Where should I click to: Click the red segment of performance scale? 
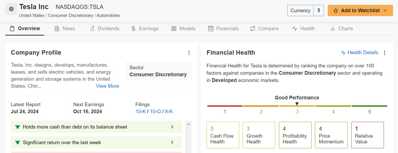pyautogui.click(x=225, y=106)
